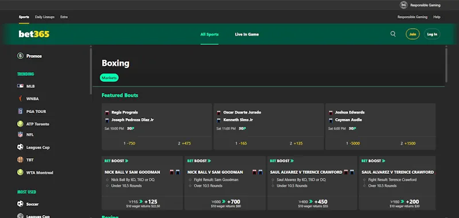Open Live In Game tab
459x218 pixels.
(247, 34)
